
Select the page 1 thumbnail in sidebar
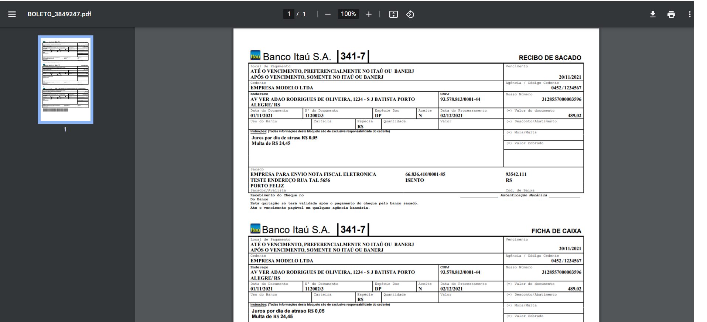[65, 79]
